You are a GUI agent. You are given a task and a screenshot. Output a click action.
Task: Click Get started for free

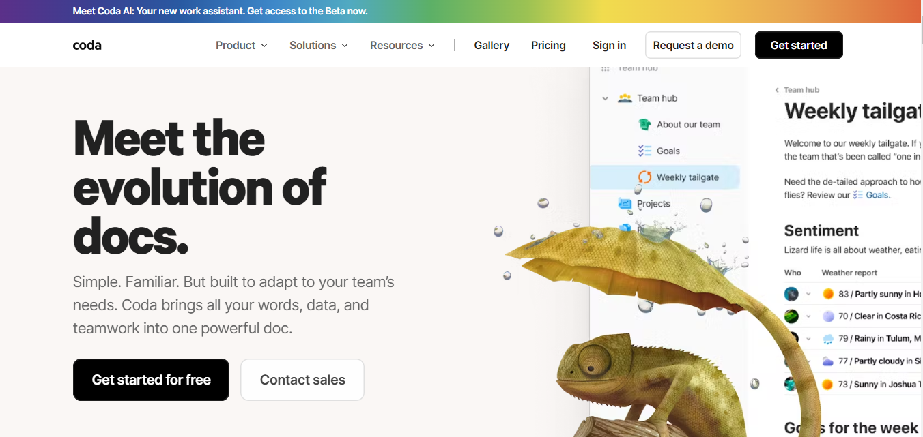(151, 380)
